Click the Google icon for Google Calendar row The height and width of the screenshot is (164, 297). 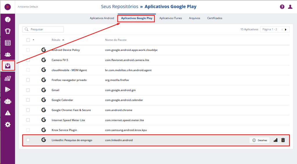tap(44, 100)
